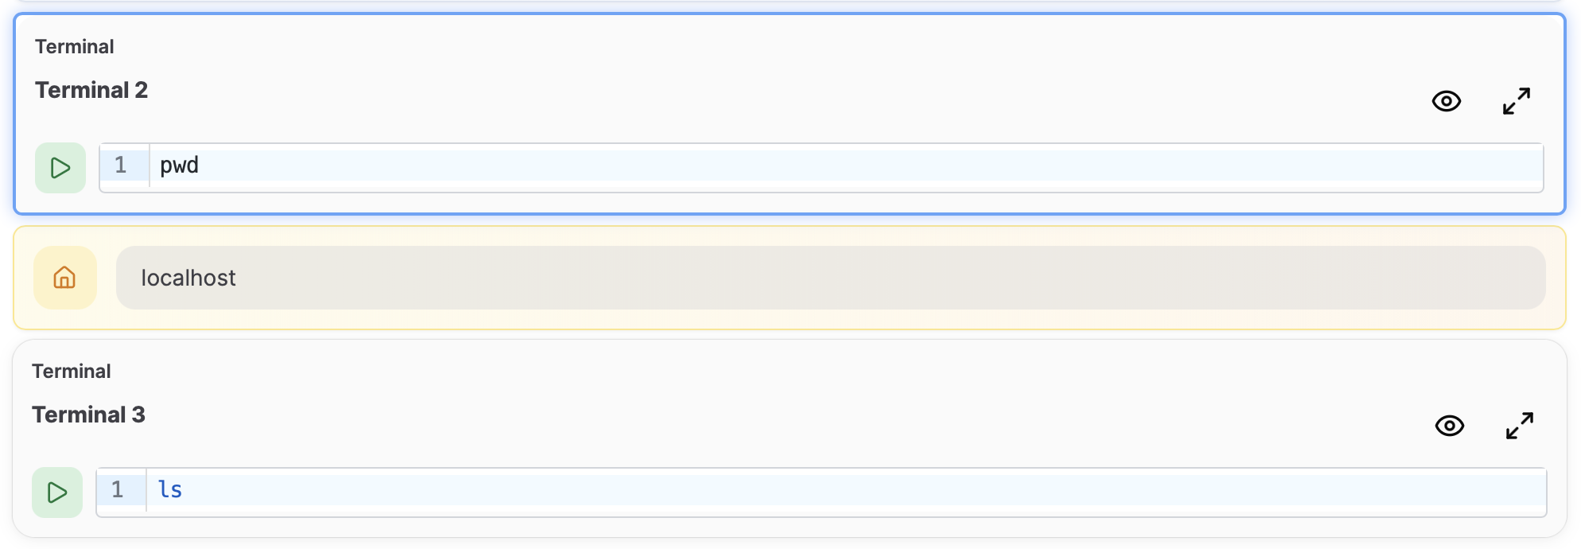Screen dimensions: 1581x549
Task: Toggle output visibility for Terminal 3
Action: (1450, 426)
